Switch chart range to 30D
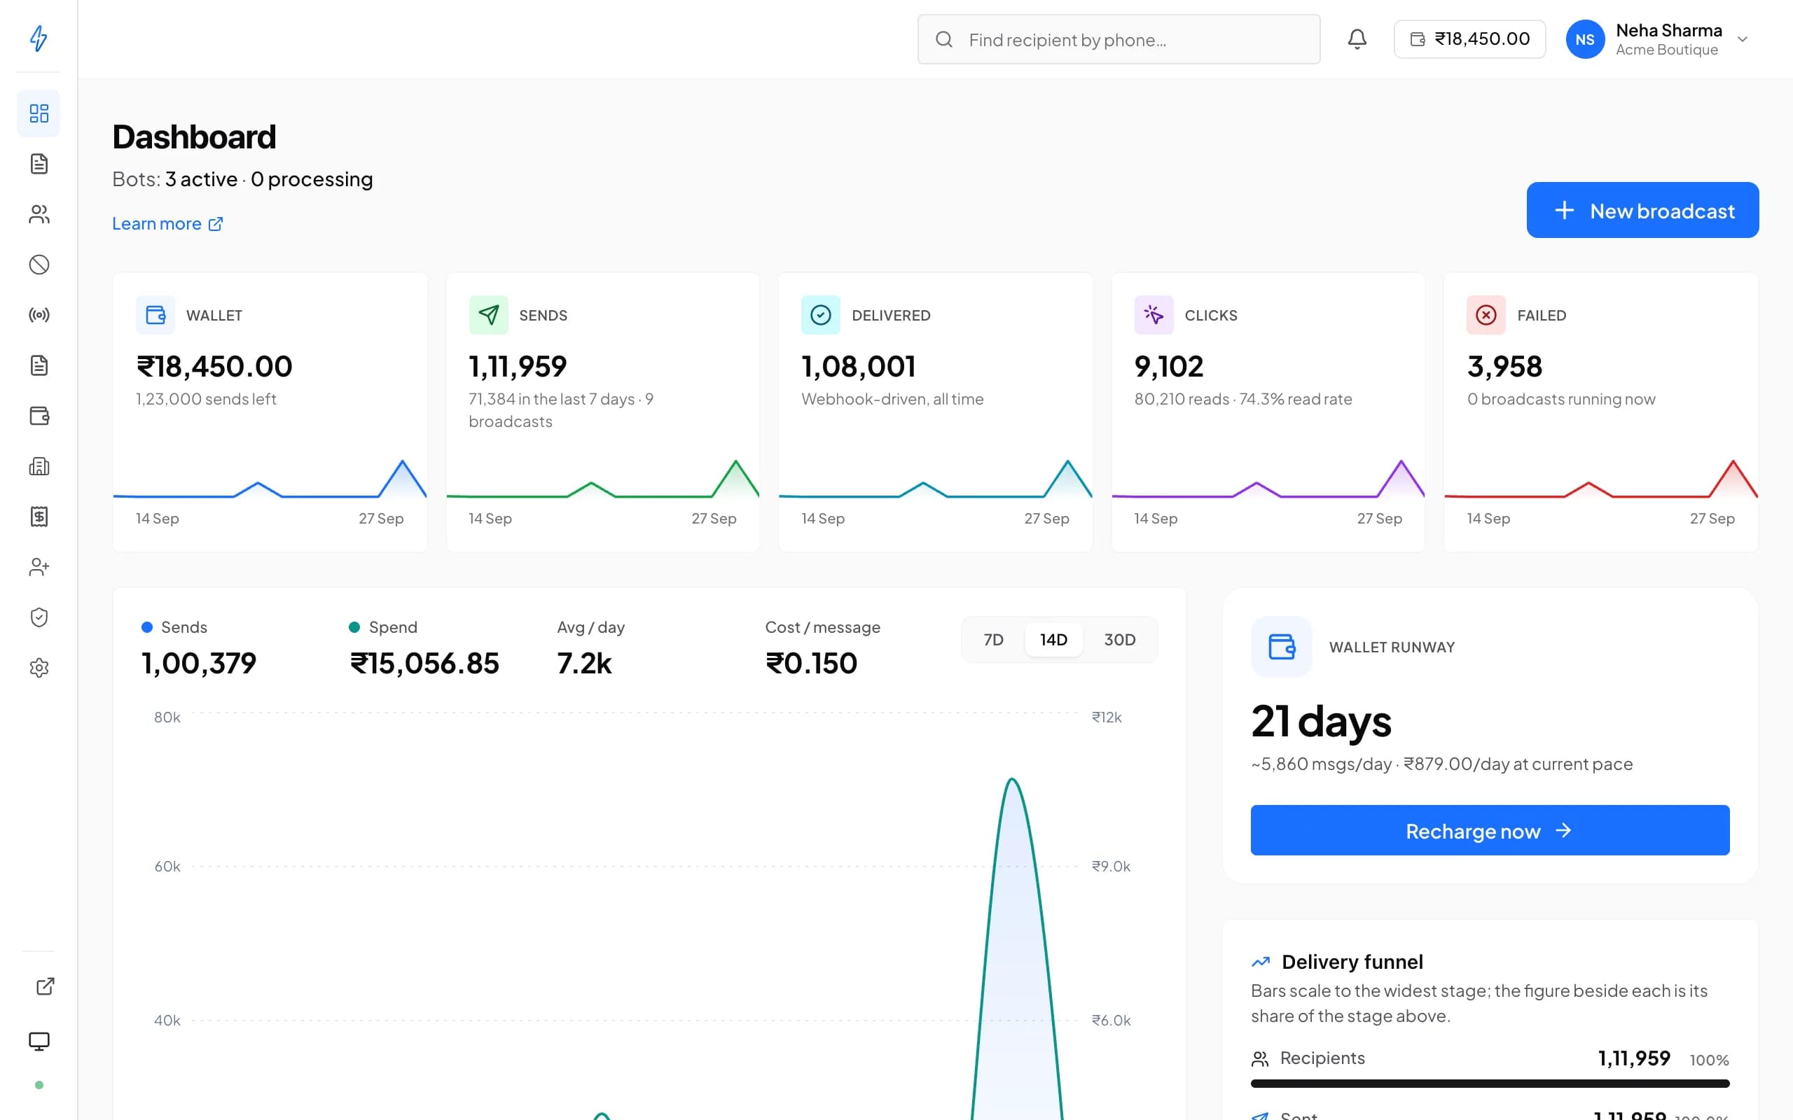This screenshot has width=1793, height=1120. pyautogui.click(x=1119, y=639)
